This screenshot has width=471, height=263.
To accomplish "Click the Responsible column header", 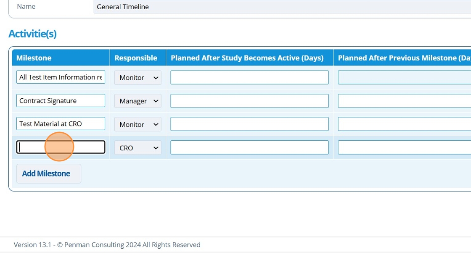I will [136, 58].
